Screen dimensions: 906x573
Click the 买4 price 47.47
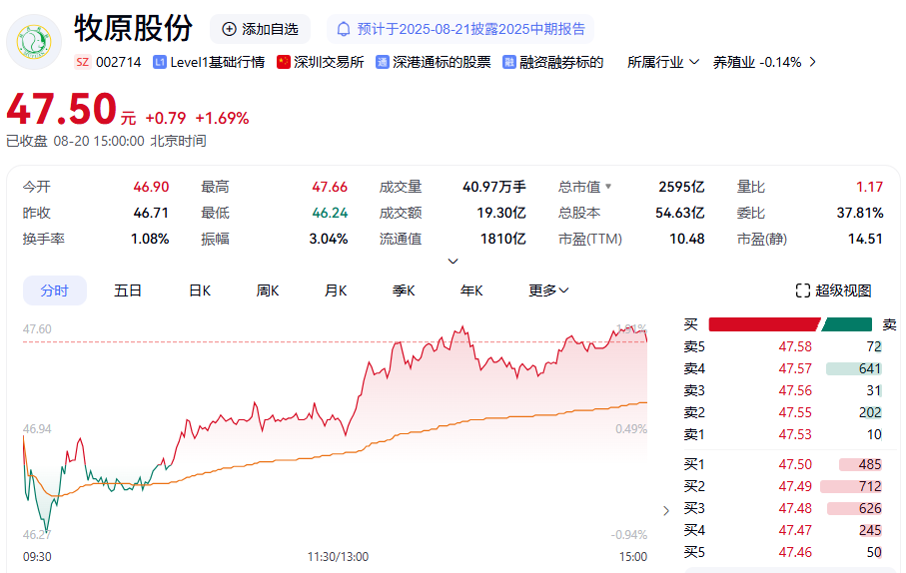(x=795, y=530)
